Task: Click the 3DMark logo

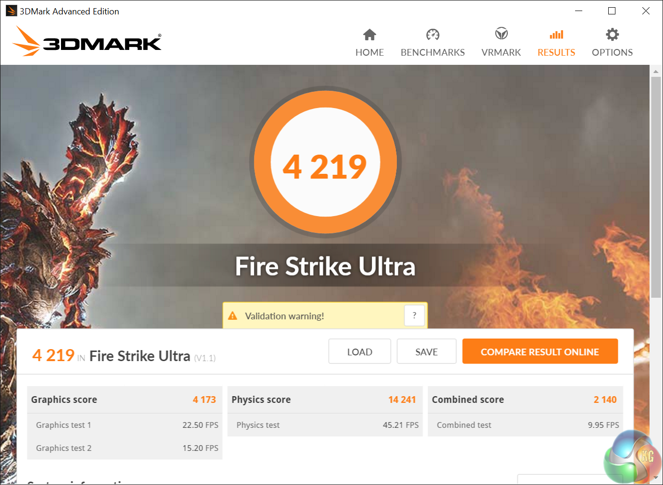Action: pyautogui.click(x=87, y=41)
